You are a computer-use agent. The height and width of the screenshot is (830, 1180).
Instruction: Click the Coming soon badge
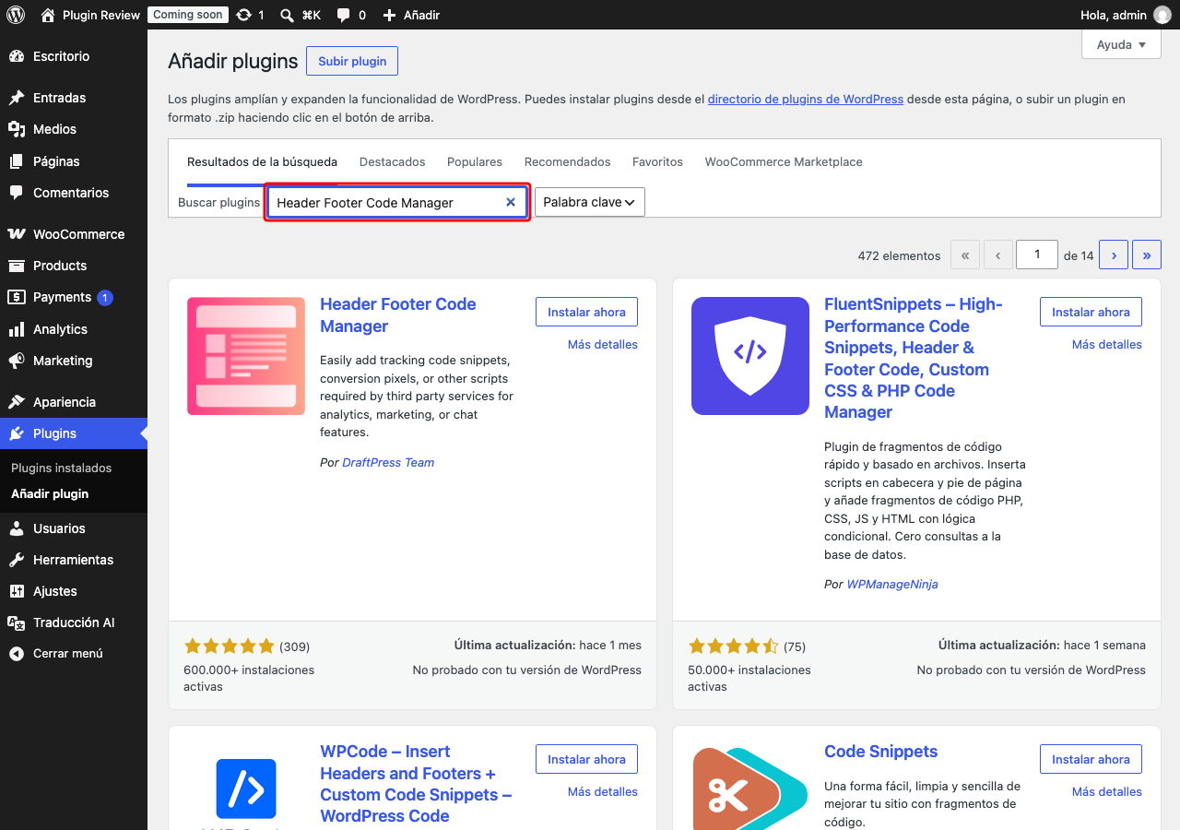click(x=187, y=15)
